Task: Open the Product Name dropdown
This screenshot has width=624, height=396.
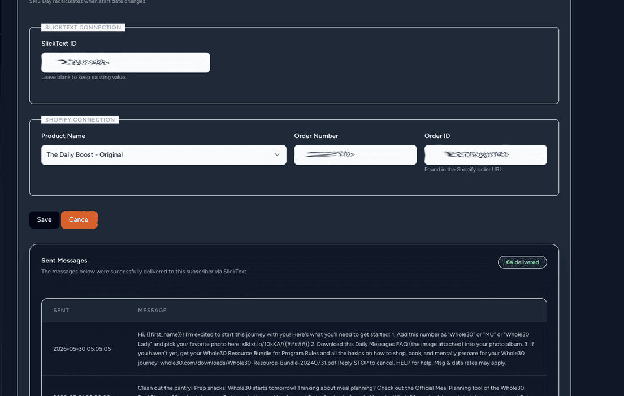Action: 163,154
